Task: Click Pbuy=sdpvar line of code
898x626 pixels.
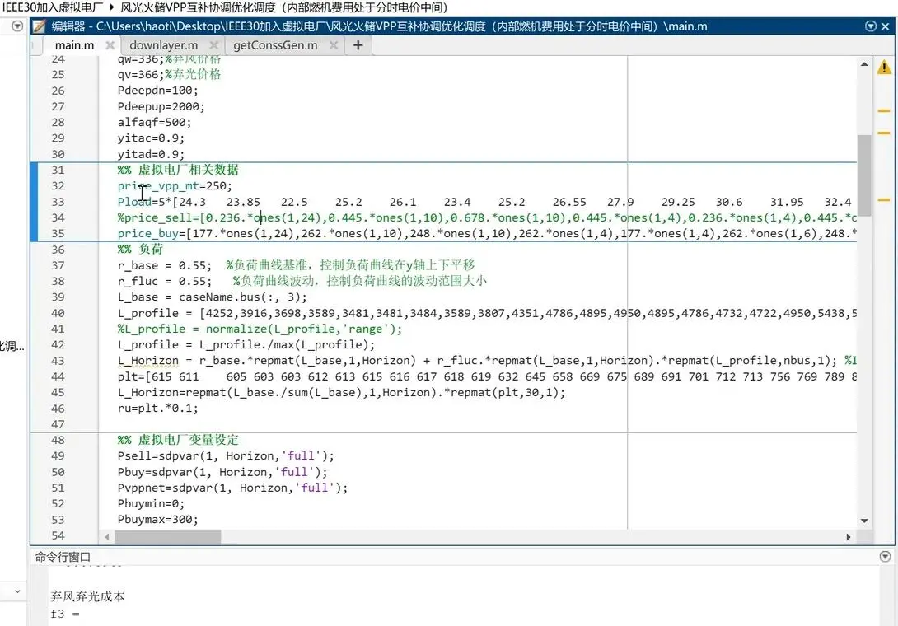Action: [222, 472]
